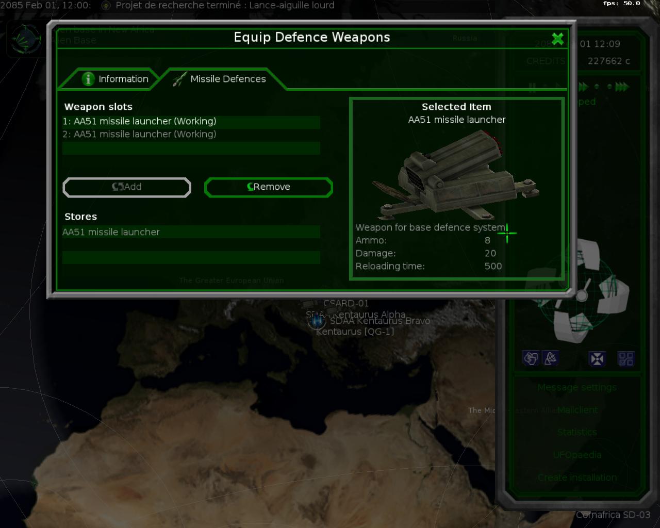This screenshot has height=528, width=660.
Task: Click the four-arrow center map icon
Action: pos(597,359)
